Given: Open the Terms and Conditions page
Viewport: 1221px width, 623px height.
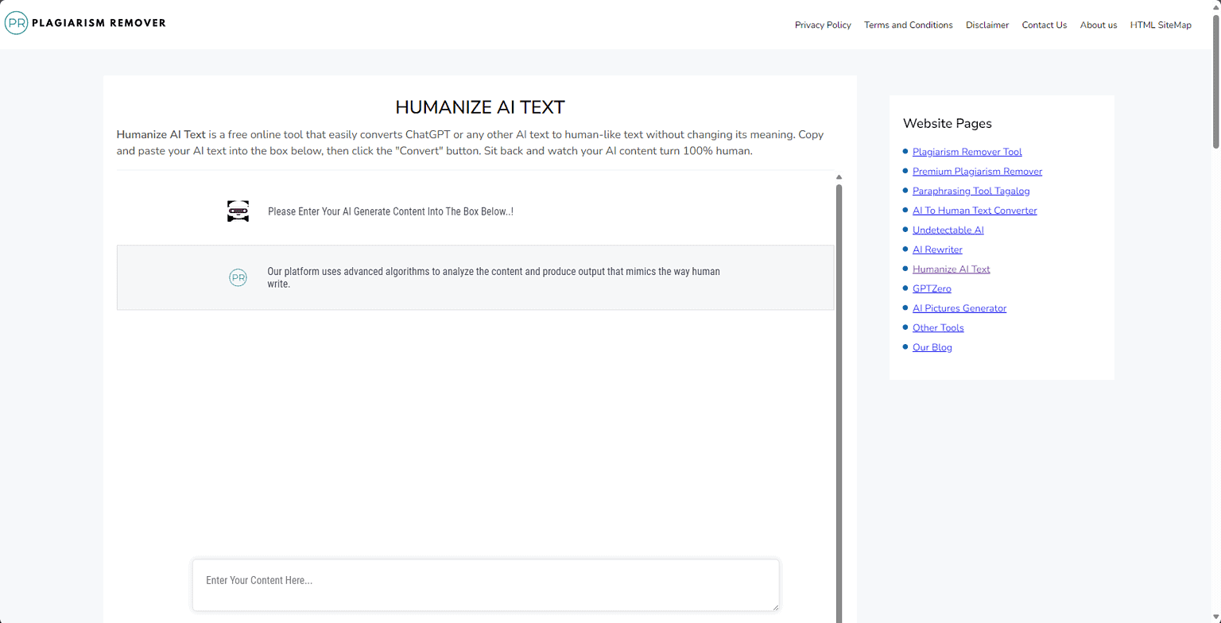Looking at the screenshot, I should 908,25.
